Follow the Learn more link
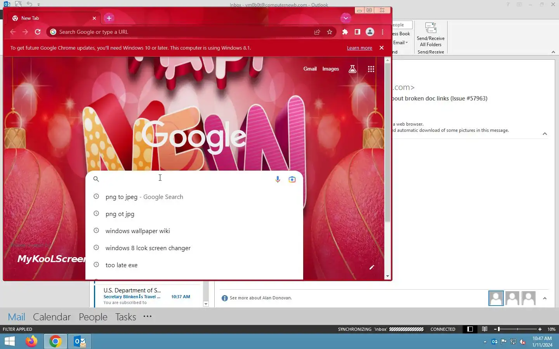The image size is (559, 349). (x=359, y=48)
